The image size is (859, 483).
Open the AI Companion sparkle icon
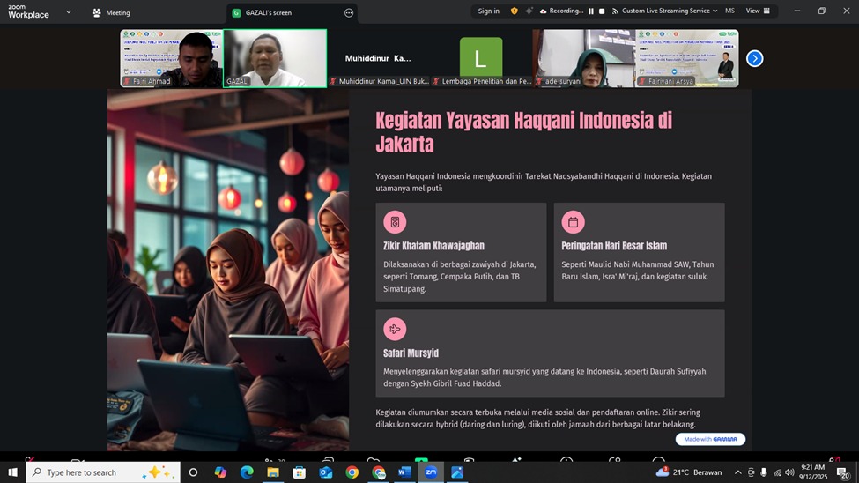pos(529,11)
